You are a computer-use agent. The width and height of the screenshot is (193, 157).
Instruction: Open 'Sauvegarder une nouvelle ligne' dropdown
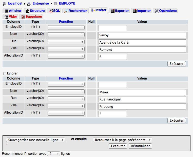[x=35, y=140]
